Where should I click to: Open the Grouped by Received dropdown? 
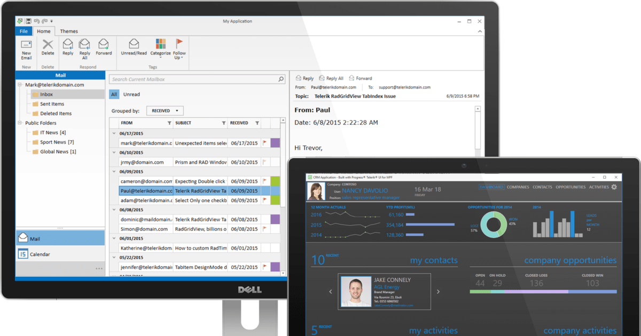(x=165, y=110)
